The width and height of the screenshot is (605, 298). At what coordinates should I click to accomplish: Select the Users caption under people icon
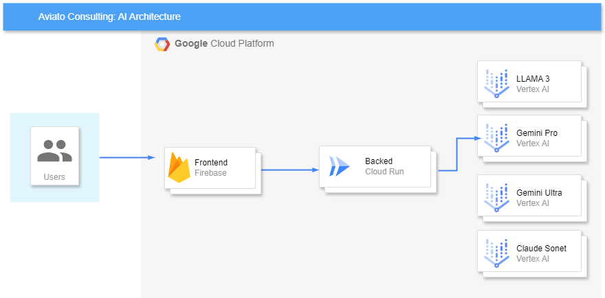pyautogui.click(x=54, y=177)
